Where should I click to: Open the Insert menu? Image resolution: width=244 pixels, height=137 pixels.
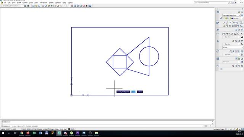(19, 3)
